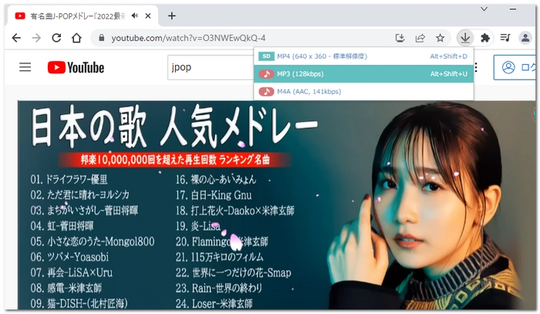Bookmark this page with the star icon

pos(440,37)
